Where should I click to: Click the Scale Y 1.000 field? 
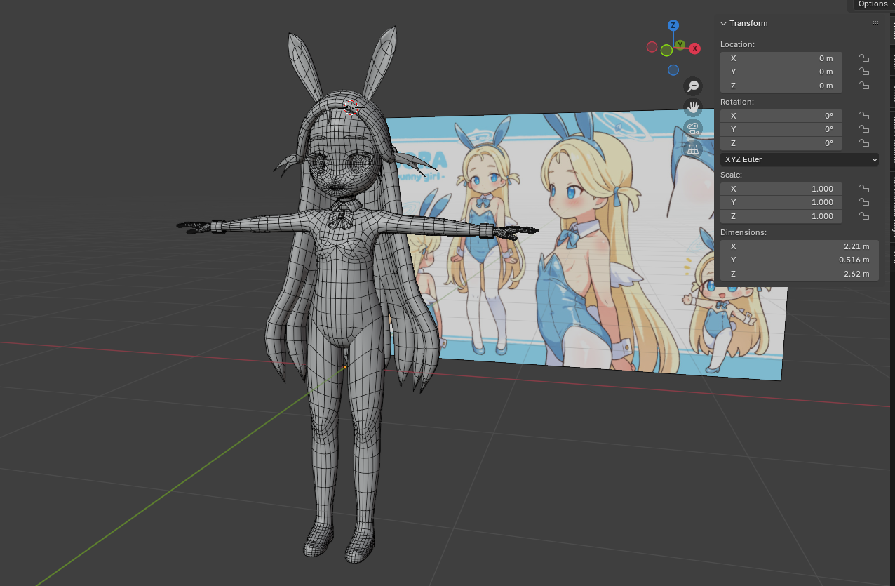coord(781,202)
